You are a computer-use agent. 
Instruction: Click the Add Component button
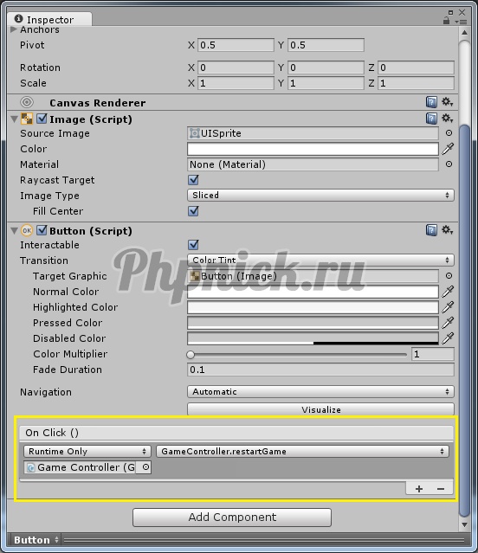point(232,517)
